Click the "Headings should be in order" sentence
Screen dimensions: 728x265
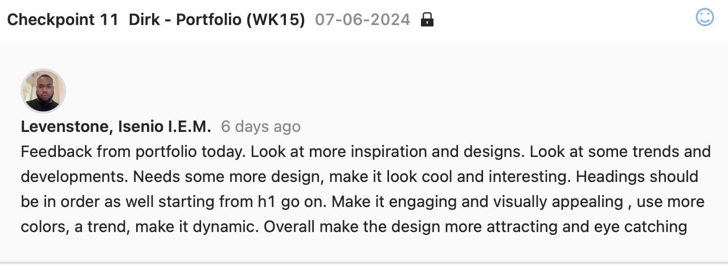click(x=637, y=177)
